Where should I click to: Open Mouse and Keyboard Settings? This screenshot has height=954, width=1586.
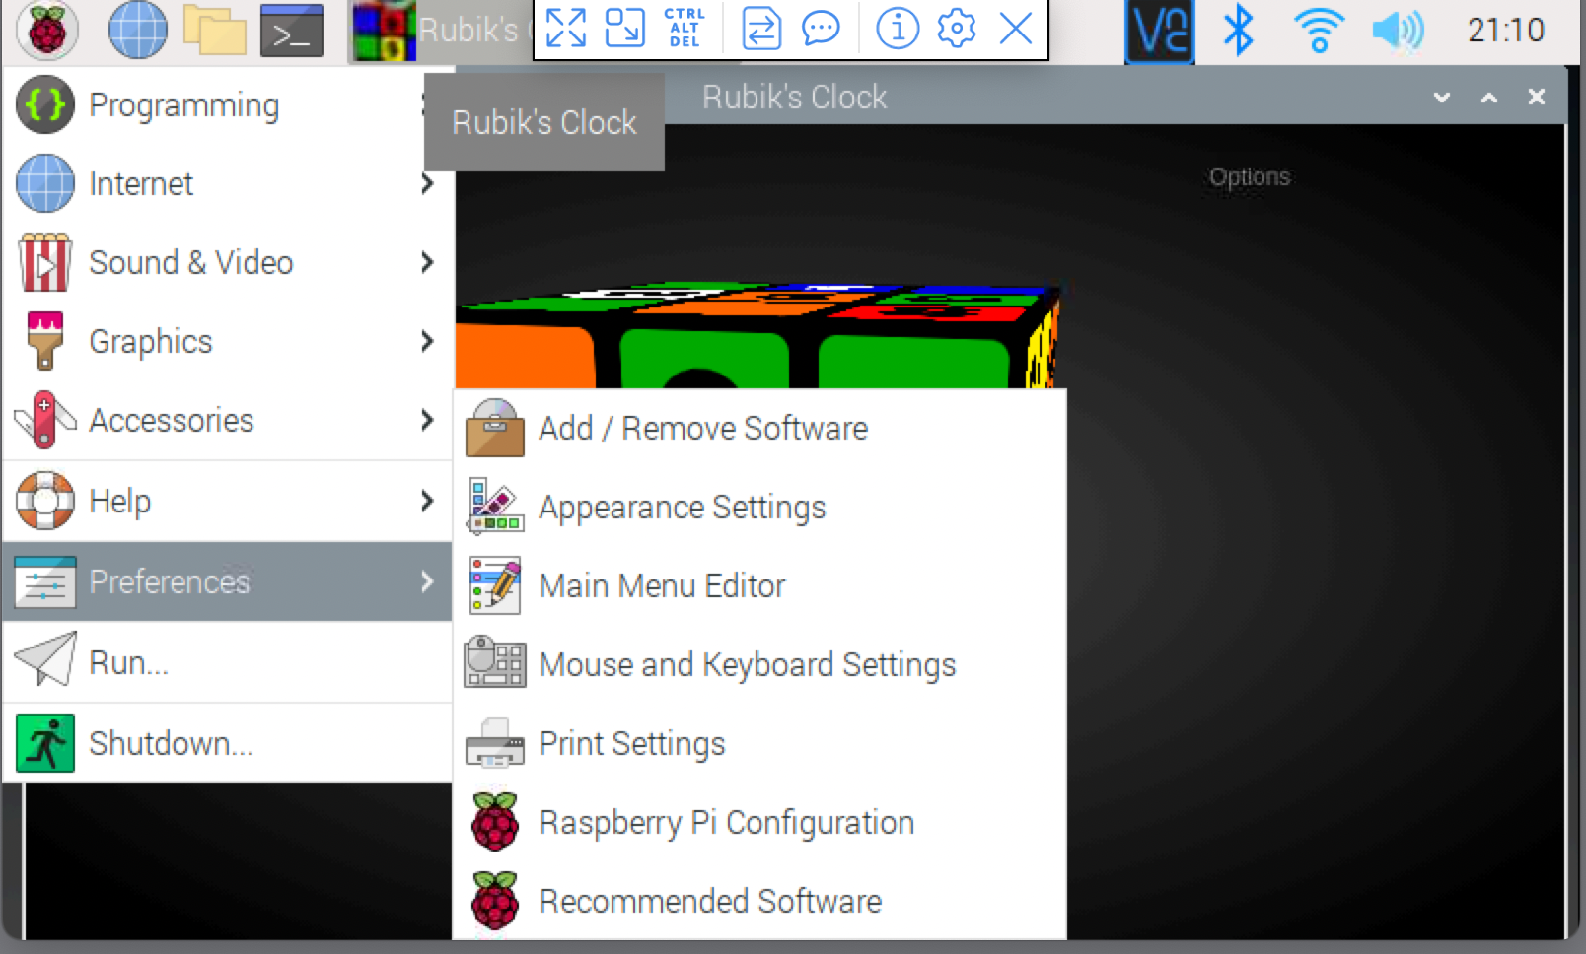(x=759, y=664)
